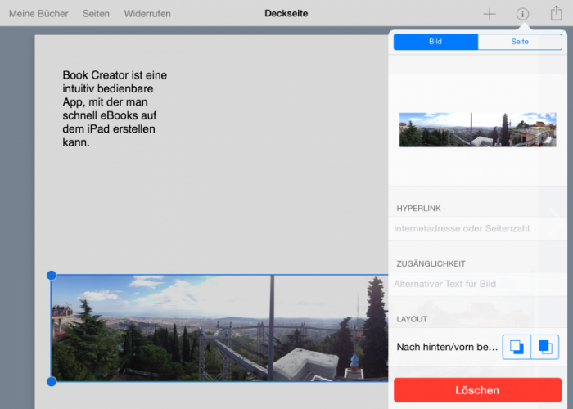The height and width of the screenshot is (409, 573).
Task: Click the Deckseite page title
Action: 286,14
